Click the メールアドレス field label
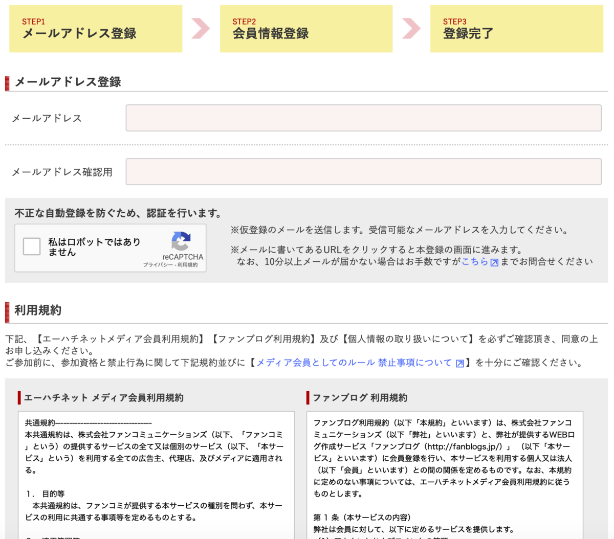Viewport: 614px width, 539px height. point(47,118)
